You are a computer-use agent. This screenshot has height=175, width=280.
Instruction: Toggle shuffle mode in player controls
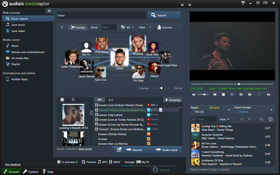[x=259, y=95]
